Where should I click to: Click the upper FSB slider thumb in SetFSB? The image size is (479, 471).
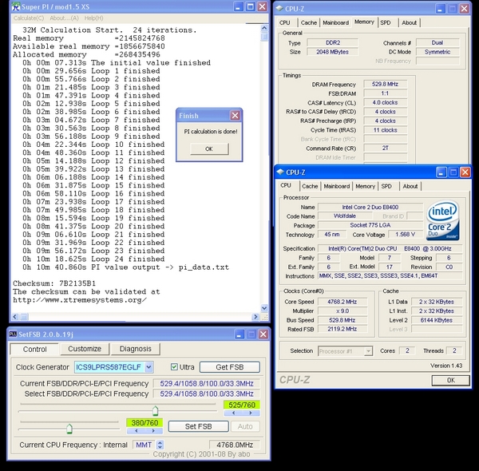tap(155, 411)
